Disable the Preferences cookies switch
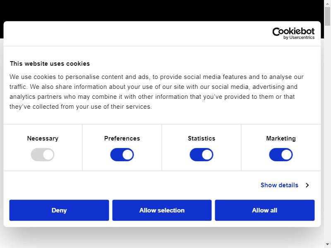 (122, 155)
